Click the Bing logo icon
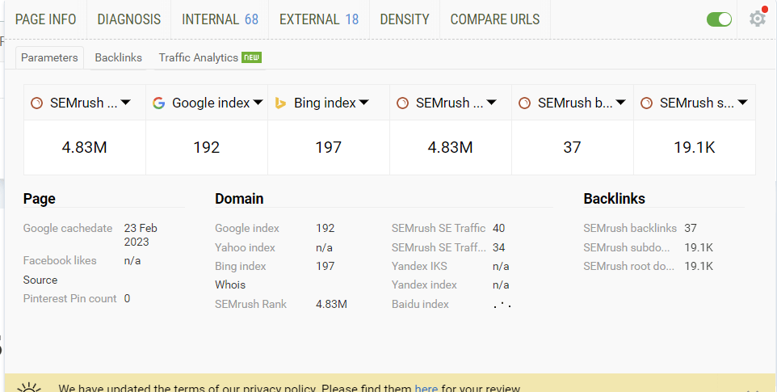This screenshot has height=392, width=777. pyautogui.click(x=280, y=103)
